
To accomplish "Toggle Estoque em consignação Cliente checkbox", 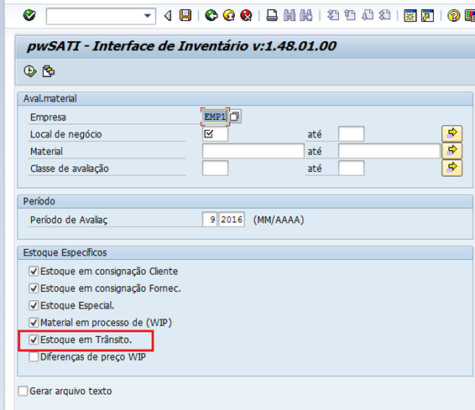I will point(34,271).
